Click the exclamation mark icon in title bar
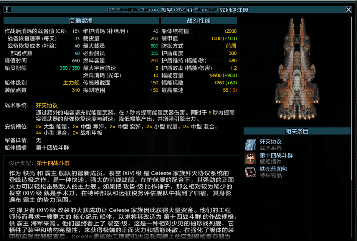 tap(7, 10)
